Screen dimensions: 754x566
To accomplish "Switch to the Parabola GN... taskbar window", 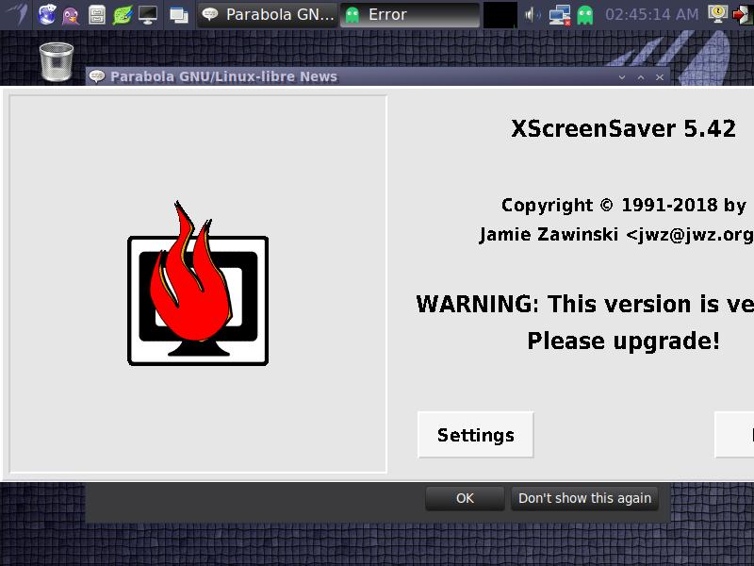I will [268, 14].
